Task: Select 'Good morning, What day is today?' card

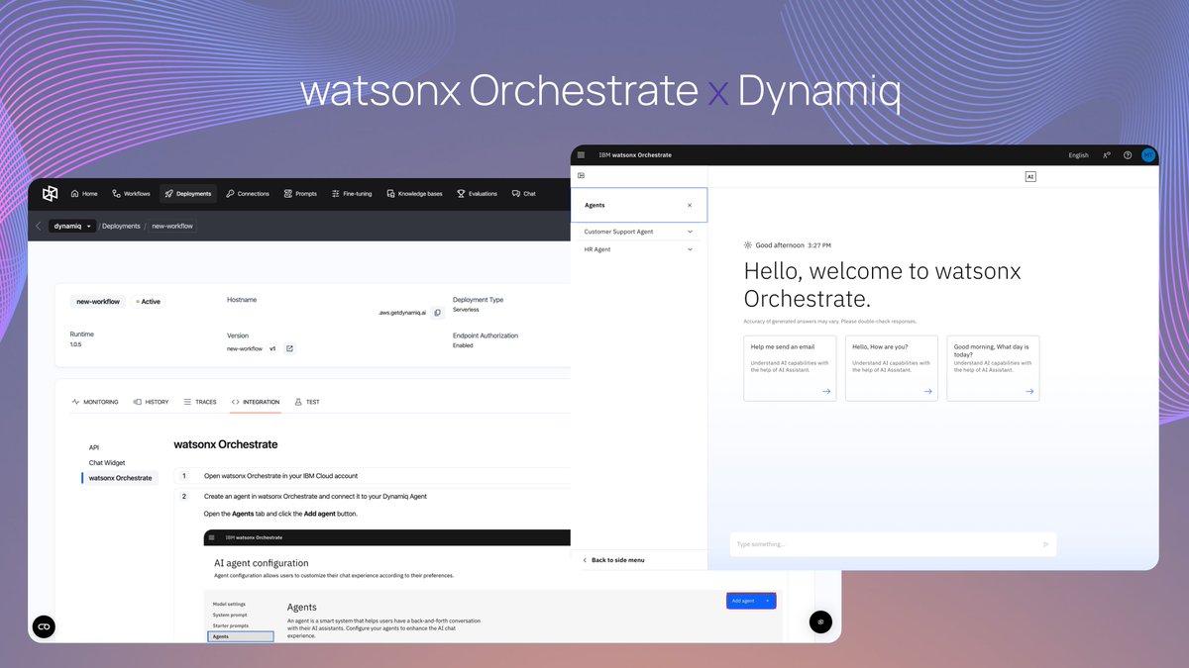Action: [993, 368]
